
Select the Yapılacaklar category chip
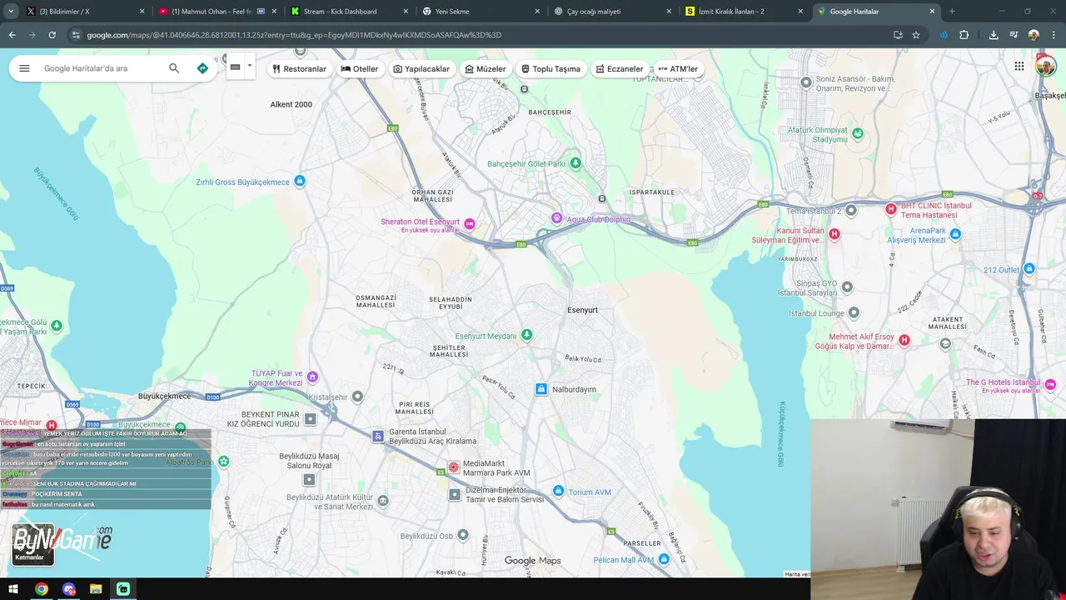tap(421, 69)
